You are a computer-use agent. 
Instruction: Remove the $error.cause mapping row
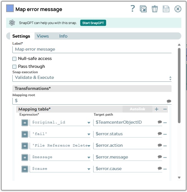click(165, 169)
